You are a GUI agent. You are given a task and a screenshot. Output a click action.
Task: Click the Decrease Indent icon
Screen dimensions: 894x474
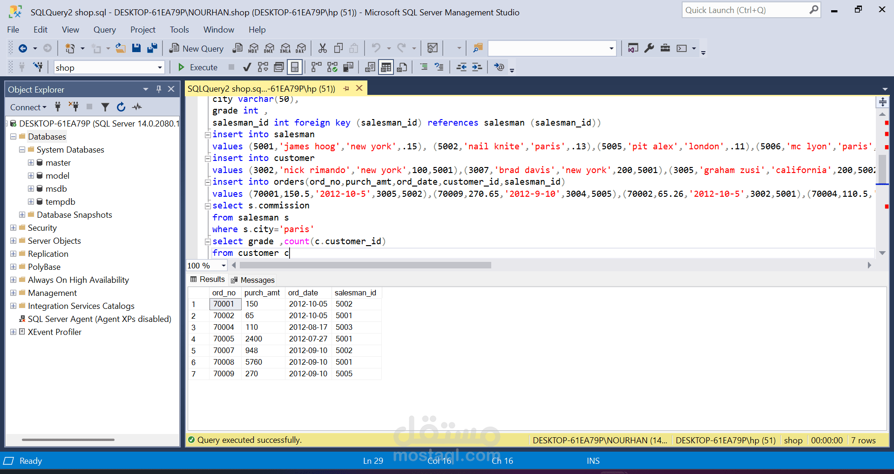(x=461, y=67)
